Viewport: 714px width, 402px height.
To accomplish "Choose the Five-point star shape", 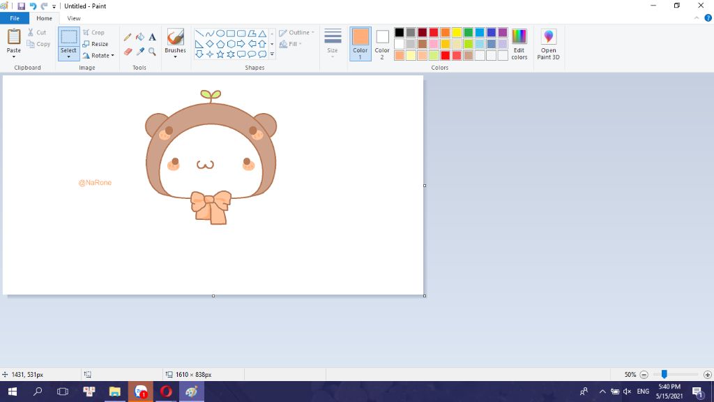I will (220, 54).
